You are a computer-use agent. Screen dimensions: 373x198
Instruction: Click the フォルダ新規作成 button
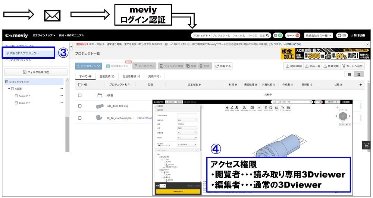point(36,72)
